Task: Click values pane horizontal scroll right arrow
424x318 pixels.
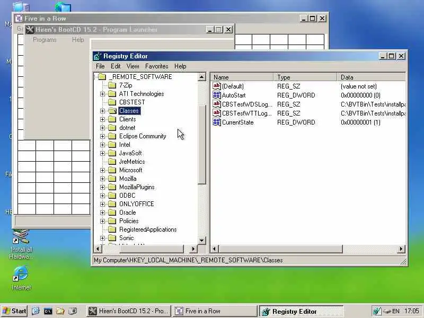Action: [401, 249]
